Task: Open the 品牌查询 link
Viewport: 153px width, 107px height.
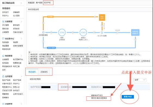Action: 5,97
